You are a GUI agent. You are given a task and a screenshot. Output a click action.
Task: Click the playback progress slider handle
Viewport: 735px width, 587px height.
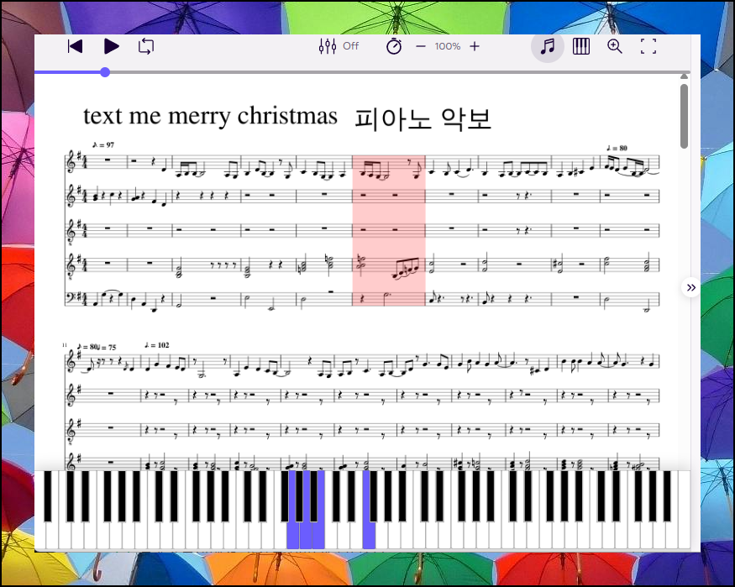(105, 72)
